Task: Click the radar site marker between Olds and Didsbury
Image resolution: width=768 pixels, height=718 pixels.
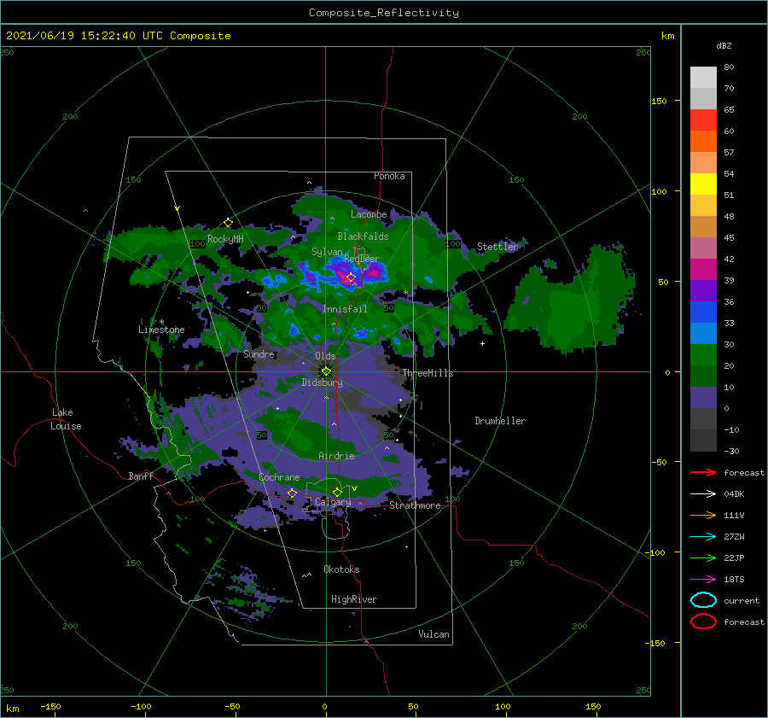Action: coord(326,371)
